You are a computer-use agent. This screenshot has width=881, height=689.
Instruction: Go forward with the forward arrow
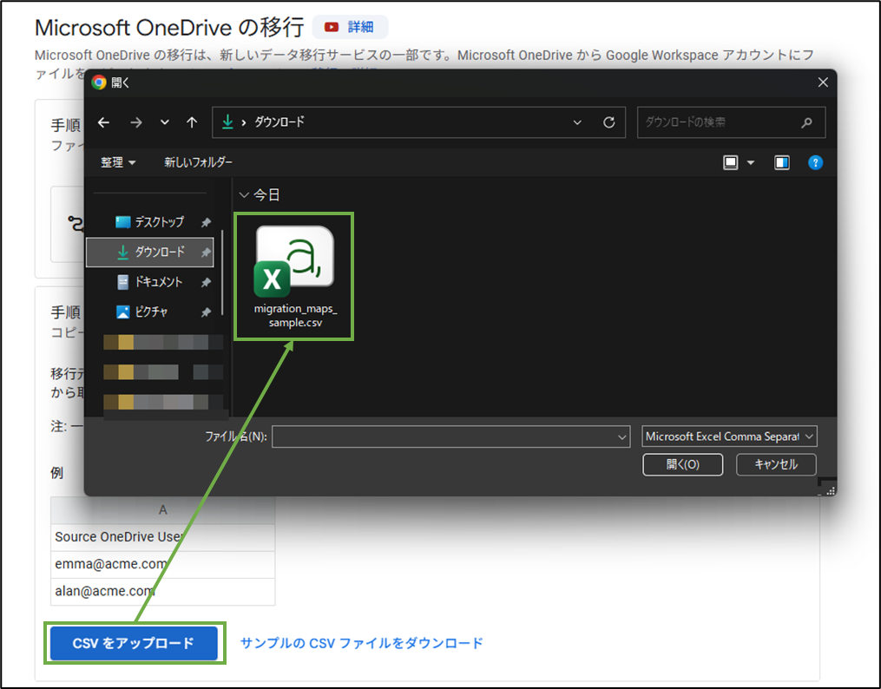pos(136,122)
